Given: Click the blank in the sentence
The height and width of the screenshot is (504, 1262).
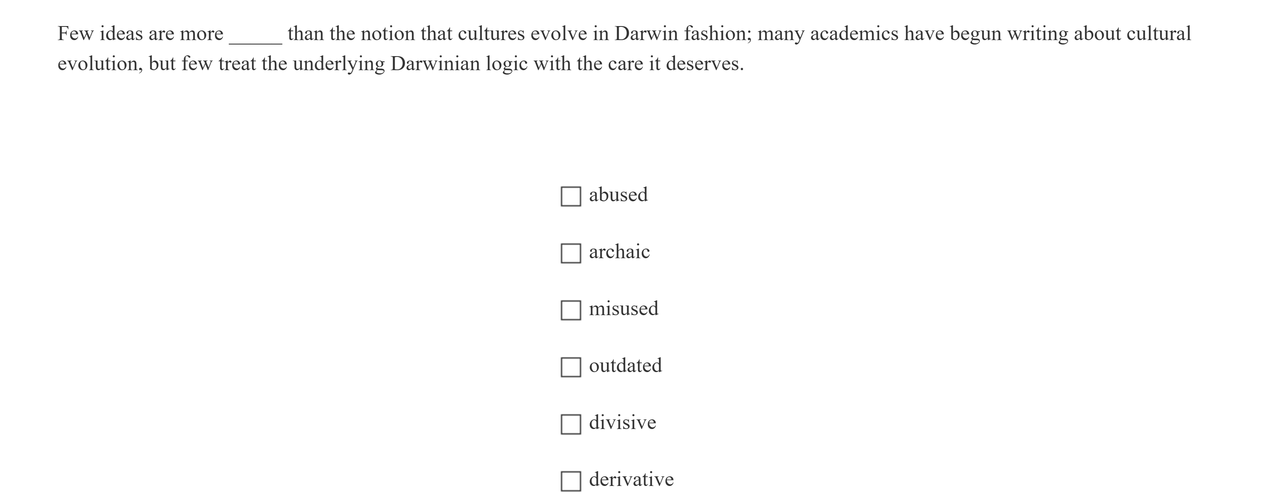Looking at the screenshot, I should click(x=255, y=35).
